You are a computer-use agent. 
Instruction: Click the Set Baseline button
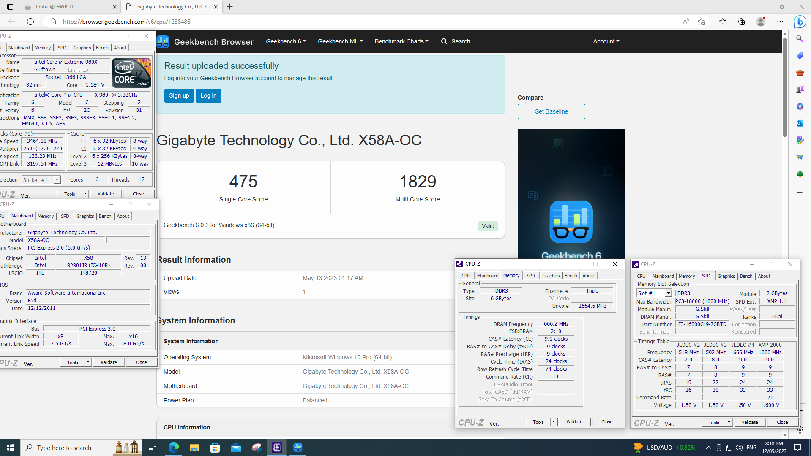[x=551, y=111]
